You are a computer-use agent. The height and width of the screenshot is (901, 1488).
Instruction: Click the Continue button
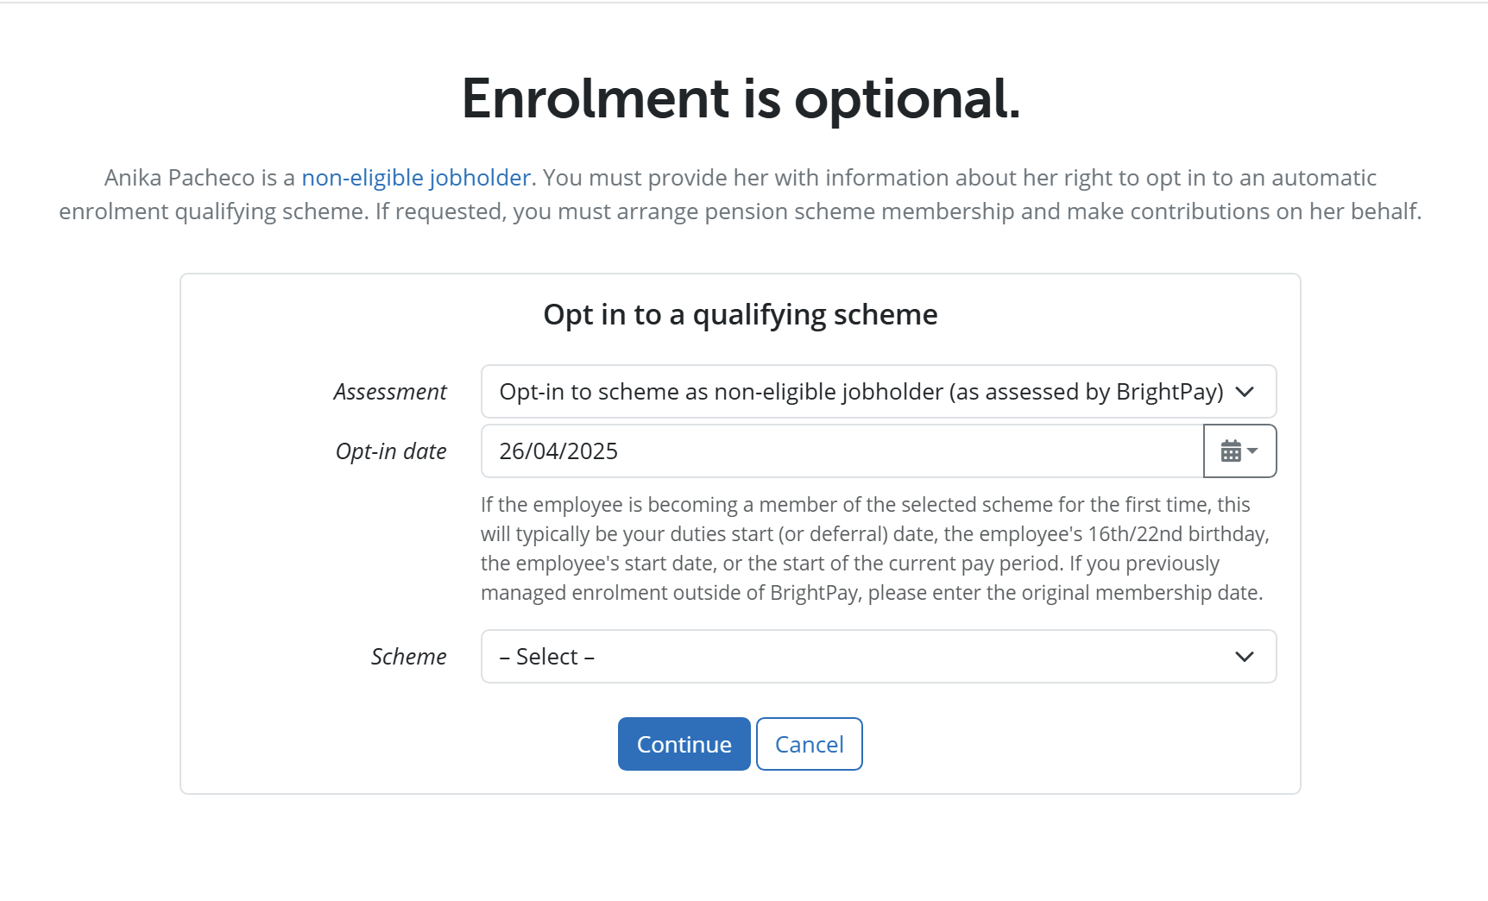(x=684, y=744)
